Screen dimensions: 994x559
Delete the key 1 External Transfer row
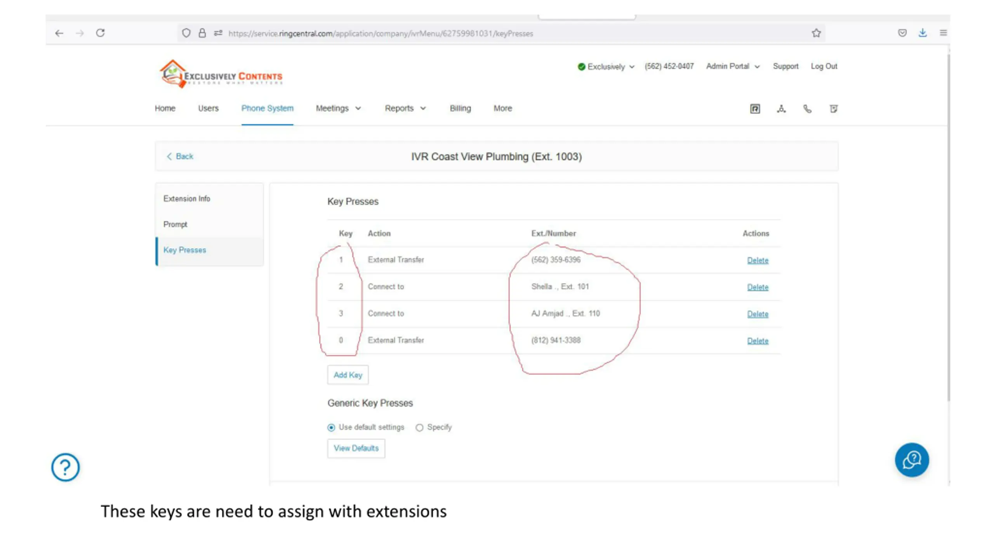point(757,260)
